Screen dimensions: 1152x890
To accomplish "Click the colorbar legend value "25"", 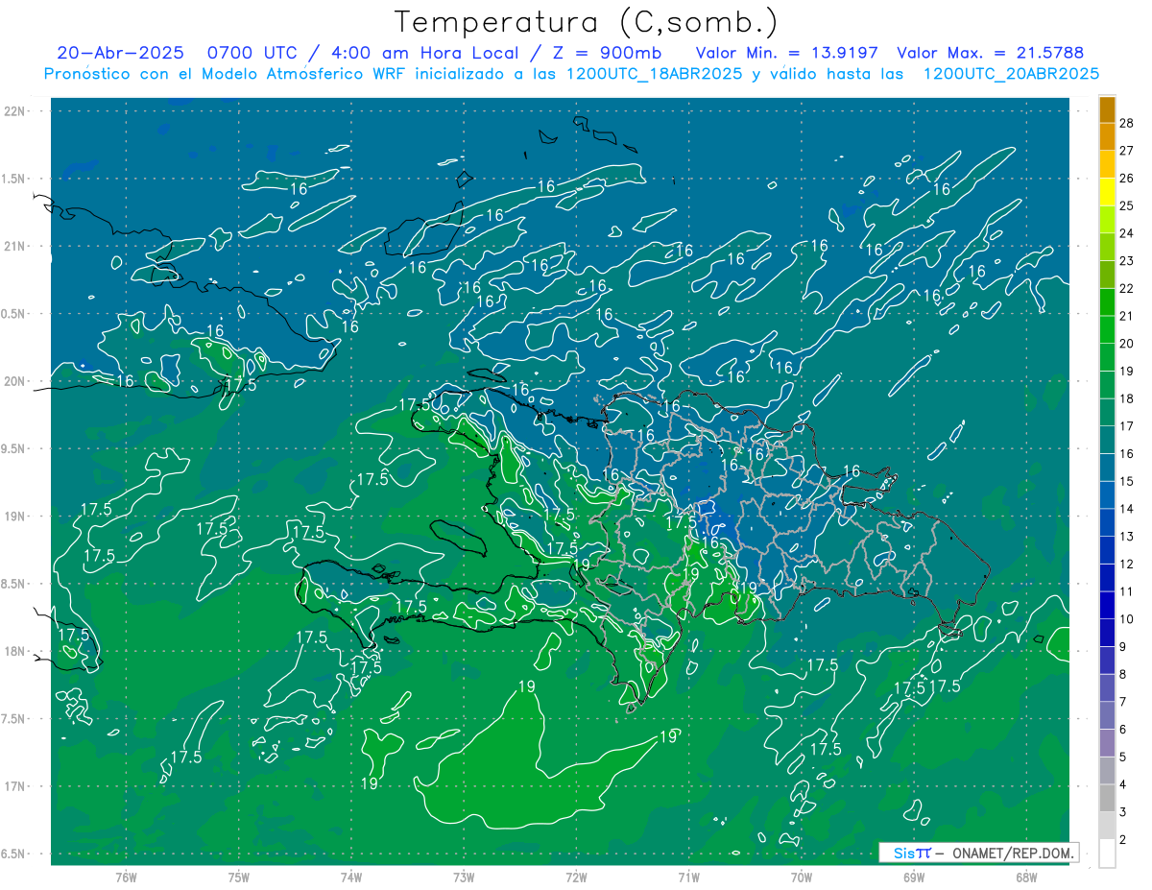I will [x=1127, y=205].
